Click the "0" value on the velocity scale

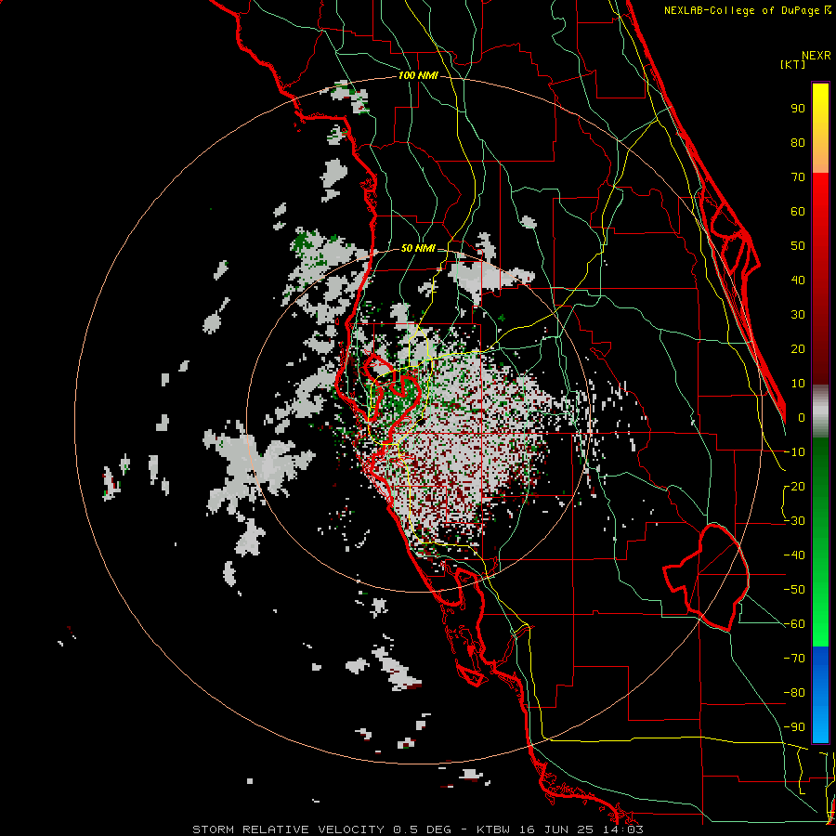point(802,417)
